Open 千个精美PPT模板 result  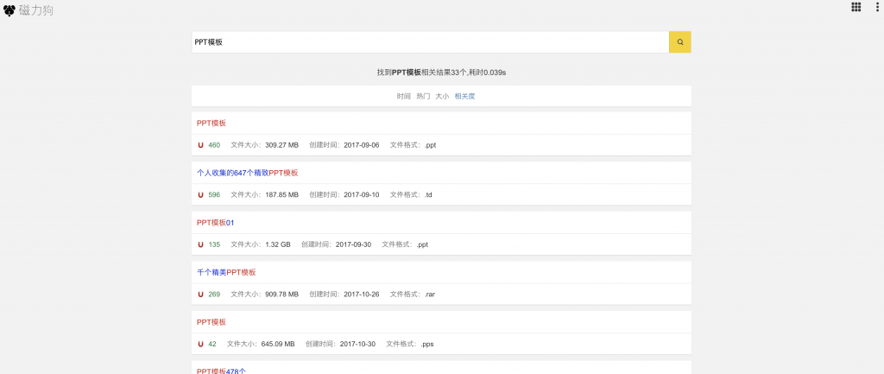click(226, 272)
